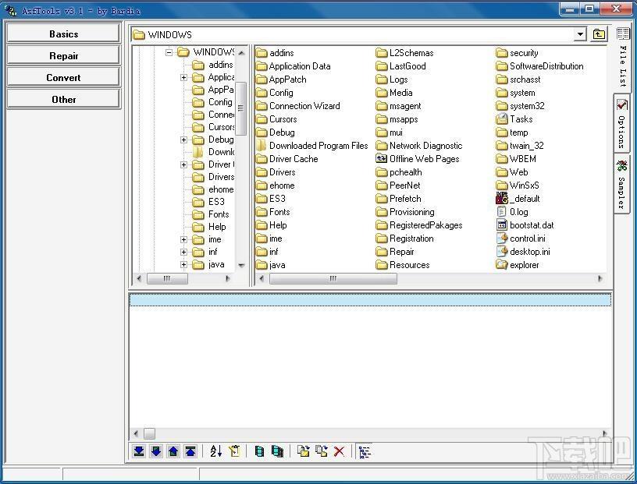Screen dimensions: 637x484
Task: Click tree pane horizontal scrollbar thumb
Action: 167,279
